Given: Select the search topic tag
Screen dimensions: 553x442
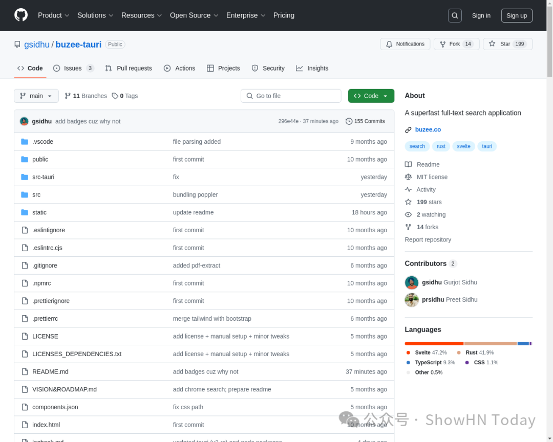Looking at the screenshot, I should click(x=417, y=146).
